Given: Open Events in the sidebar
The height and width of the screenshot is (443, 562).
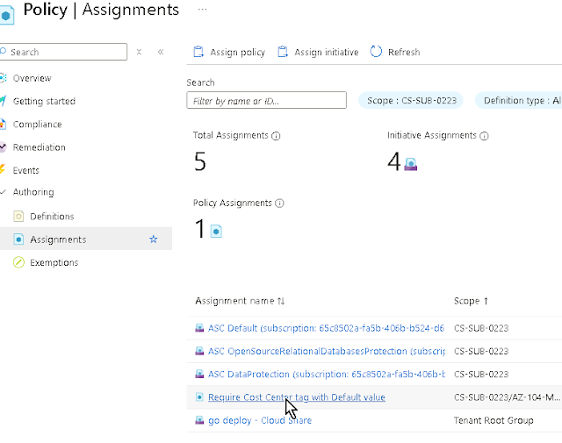Looking at the screenshot, I should tap(25, 170).
